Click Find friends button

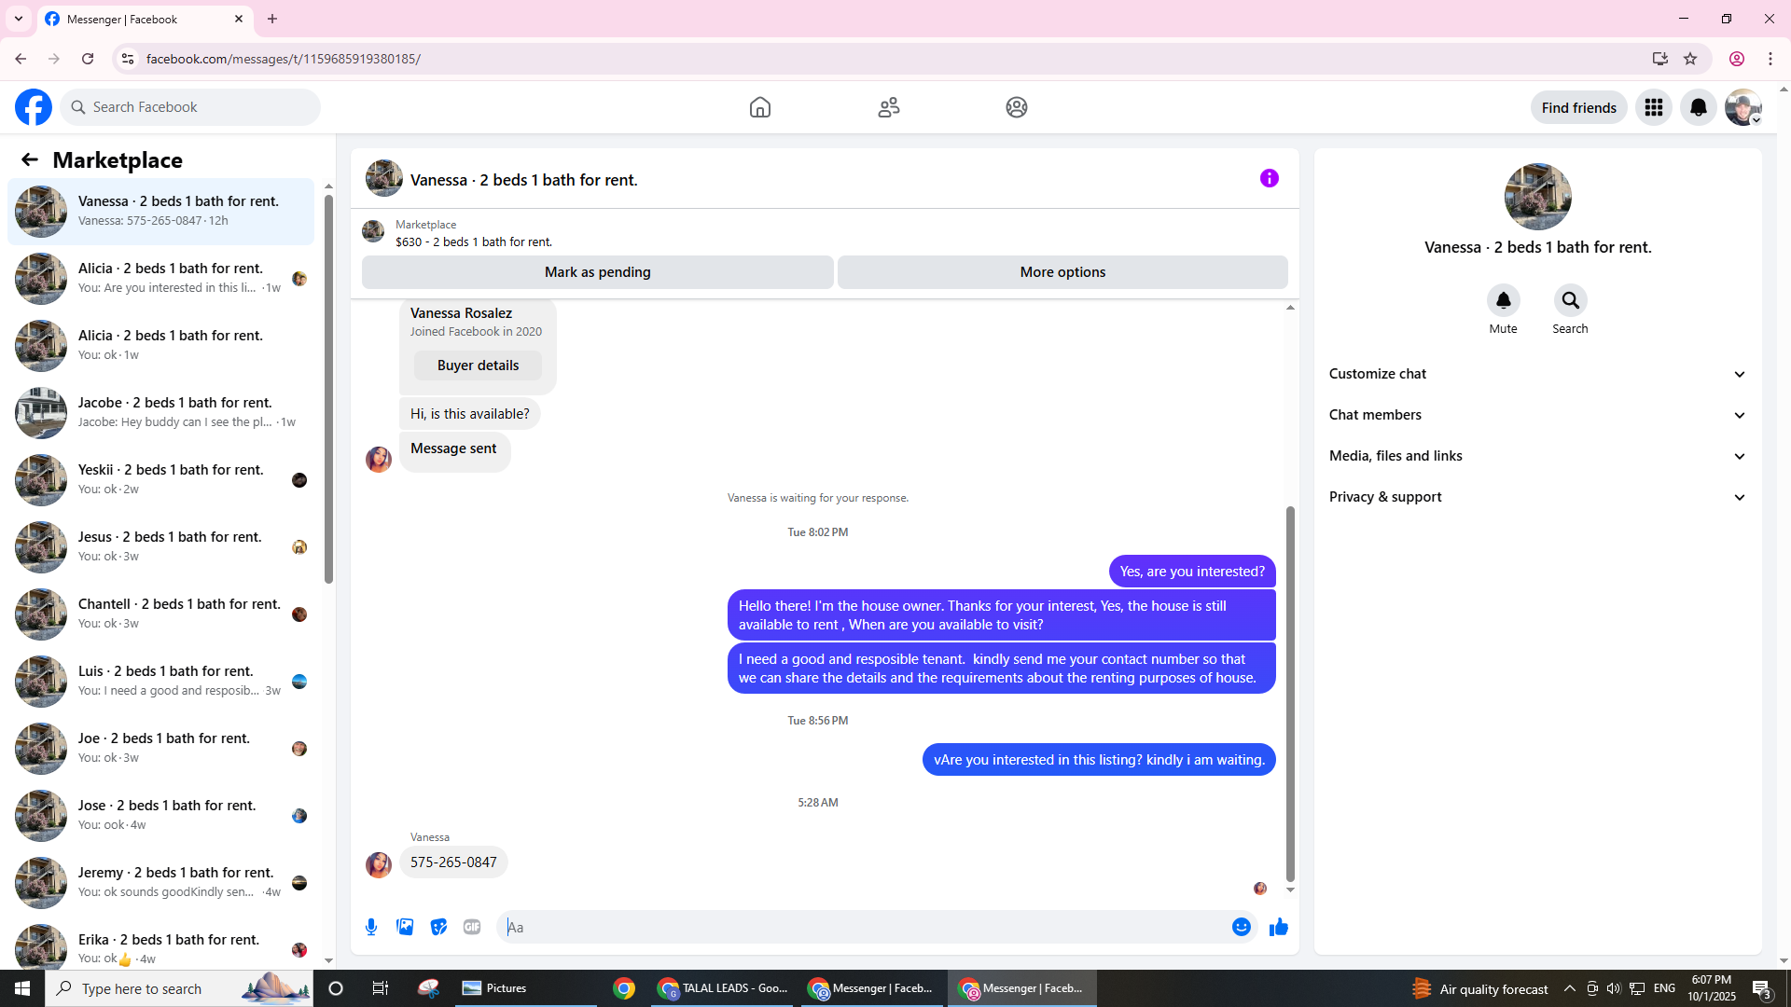[x=1579, y=107]
